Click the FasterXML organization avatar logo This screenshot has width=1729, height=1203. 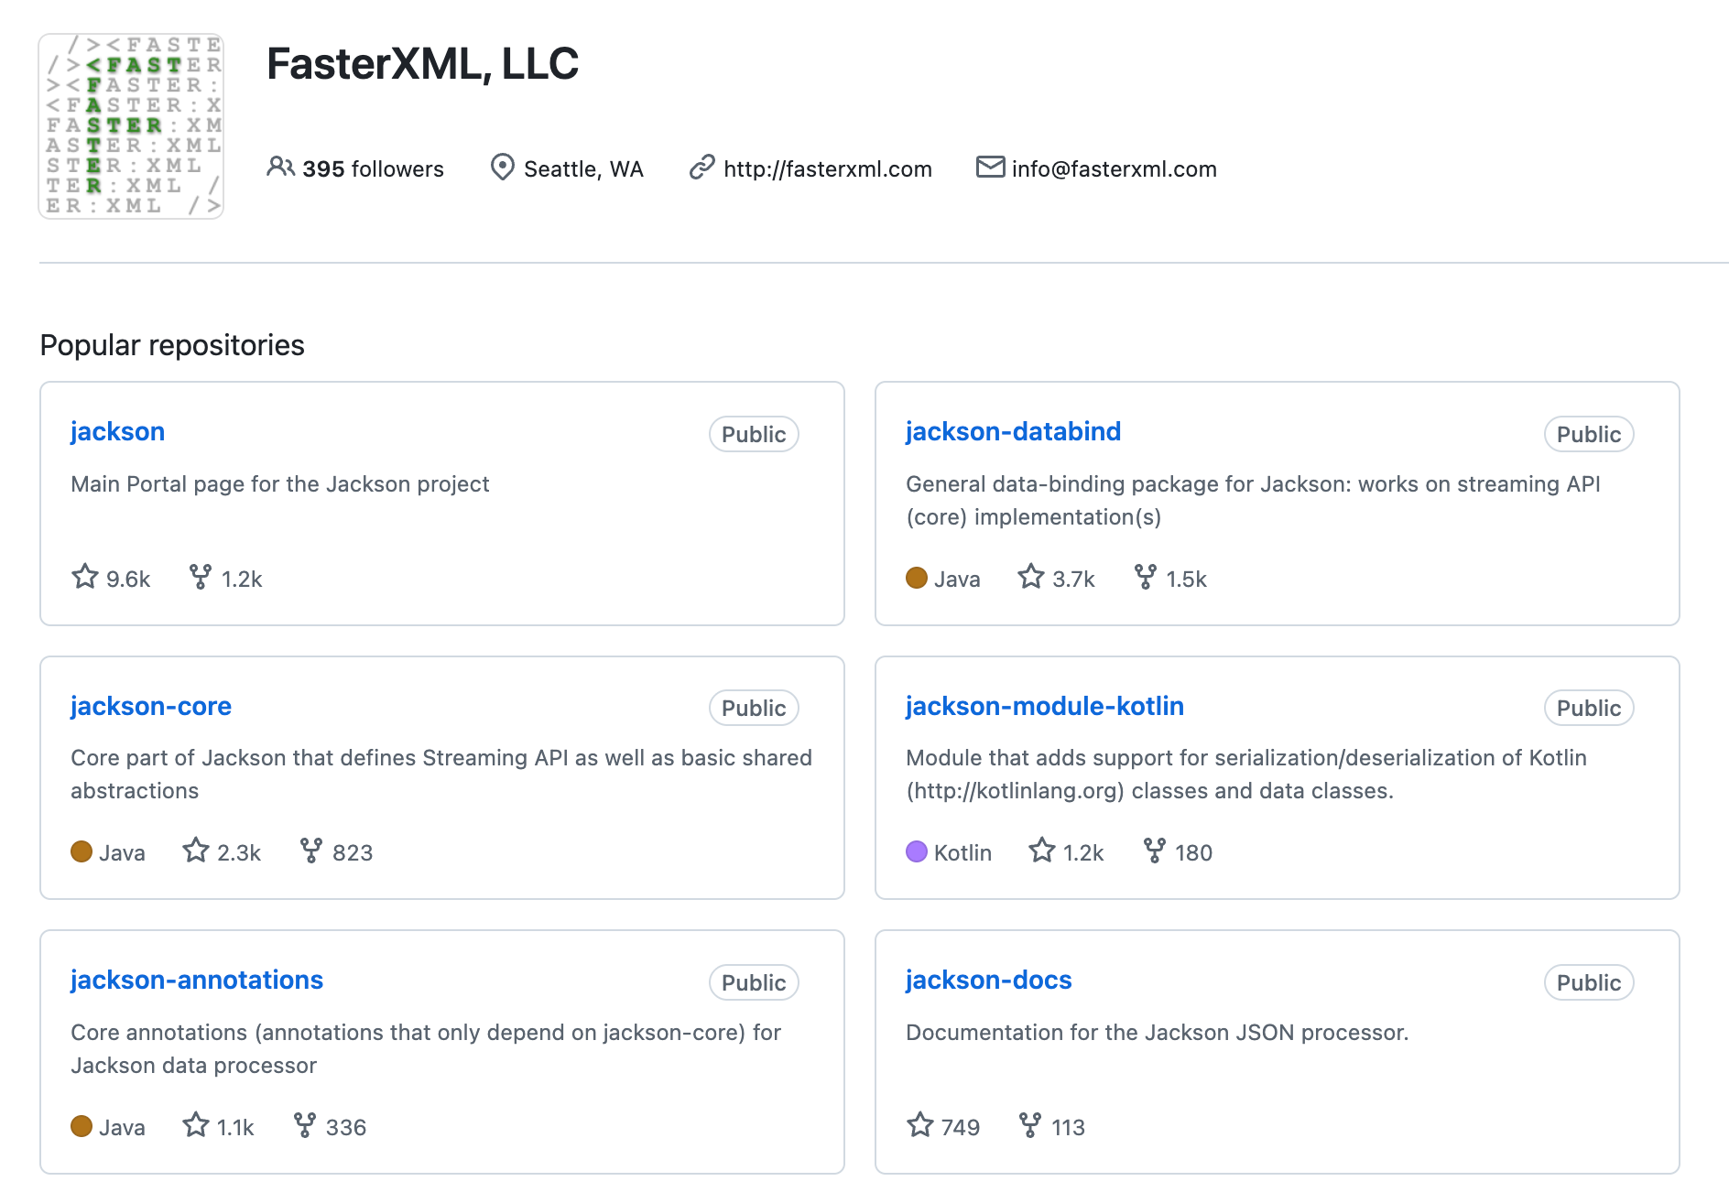click(x=131, y=126)
